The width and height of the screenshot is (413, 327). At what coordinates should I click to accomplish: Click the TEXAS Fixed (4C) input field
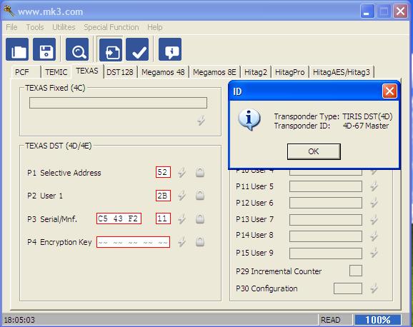pyautogui.click(x=118, y=103)
